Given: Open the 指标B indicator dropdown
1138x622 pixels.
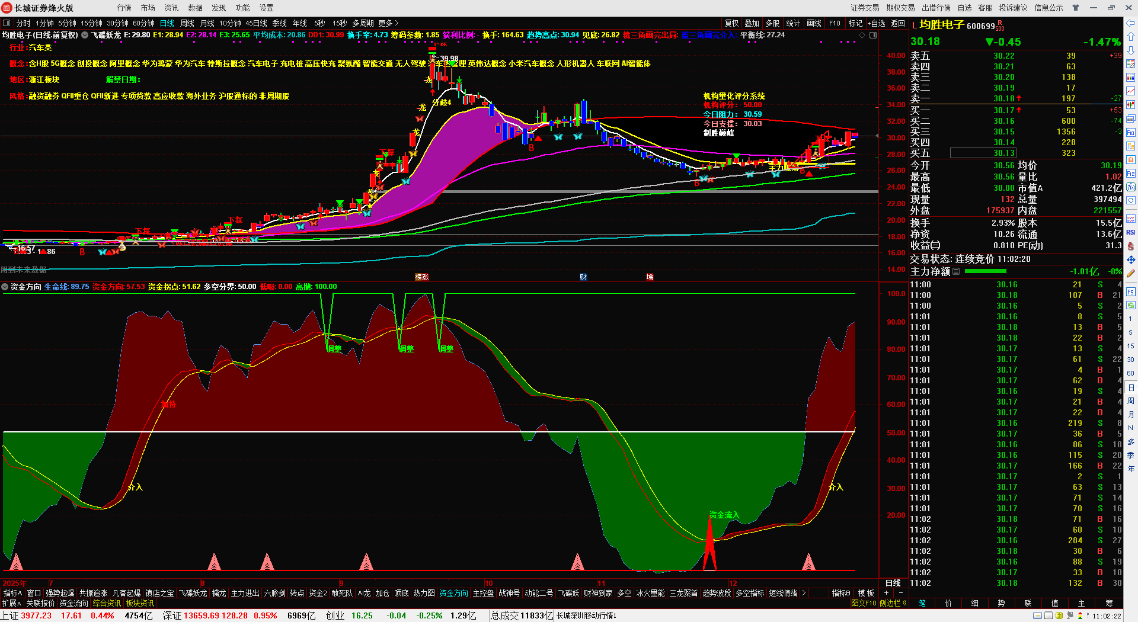Looking at the screenshot, I should coord(841,593).
